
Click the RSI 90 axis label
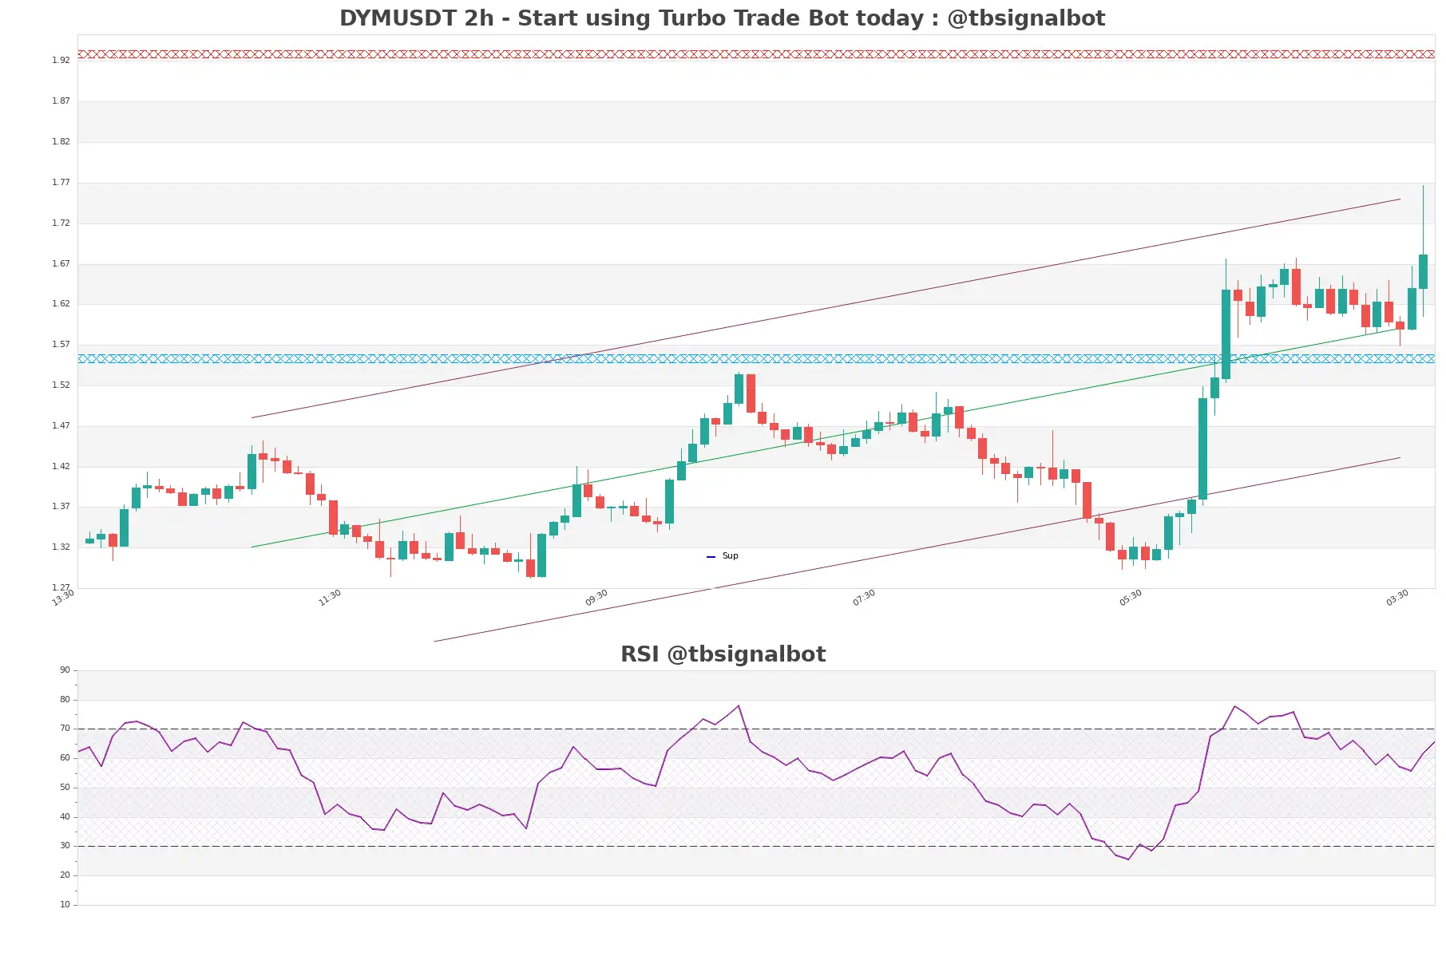tap(65, 670)
